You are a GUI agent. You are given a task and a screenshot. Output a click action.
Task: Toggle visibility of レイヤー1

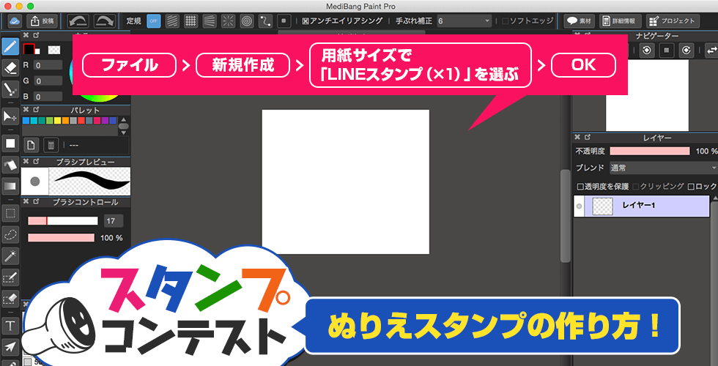coord(579,206)
